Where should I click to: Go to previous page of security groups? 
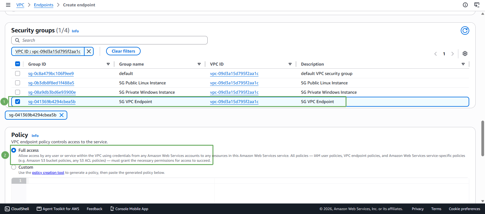click(436, 54)
